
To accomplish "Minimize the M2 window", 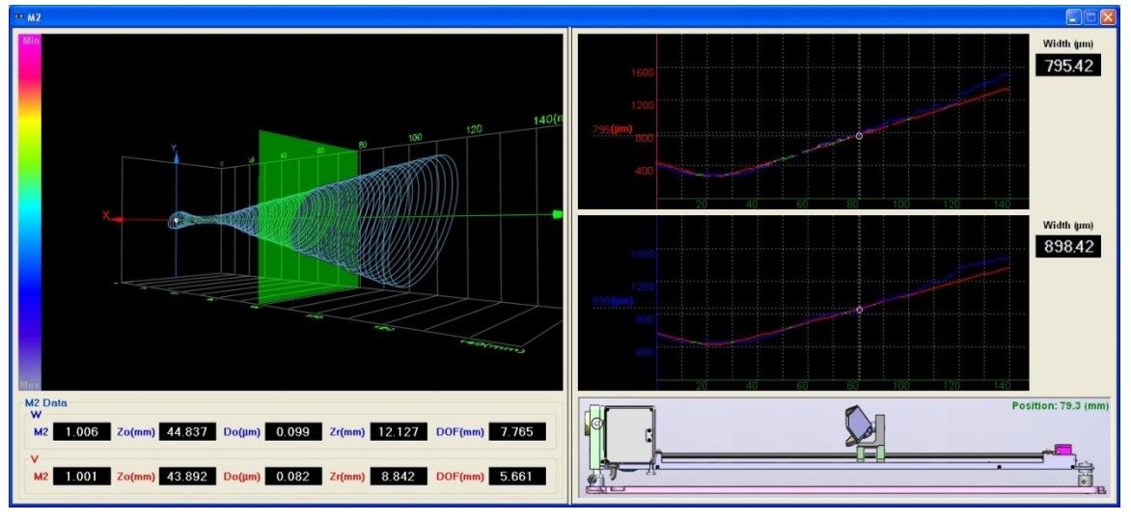I will pyautogui.click(x=1075, y=17).
